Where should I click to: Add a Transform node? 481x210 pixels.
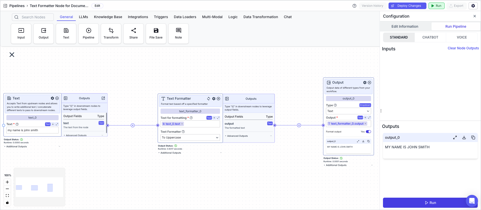click(111, 33)
